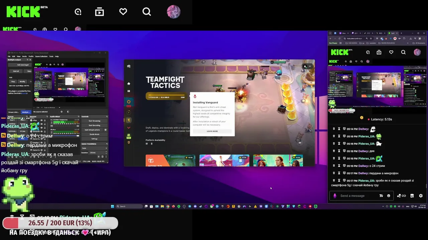Click username Pideras_UA in last chat message

(366, 181)
